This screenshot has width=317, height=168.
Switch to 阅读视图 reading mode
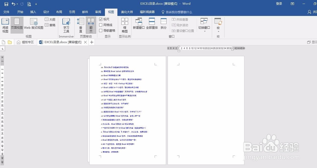5,25
